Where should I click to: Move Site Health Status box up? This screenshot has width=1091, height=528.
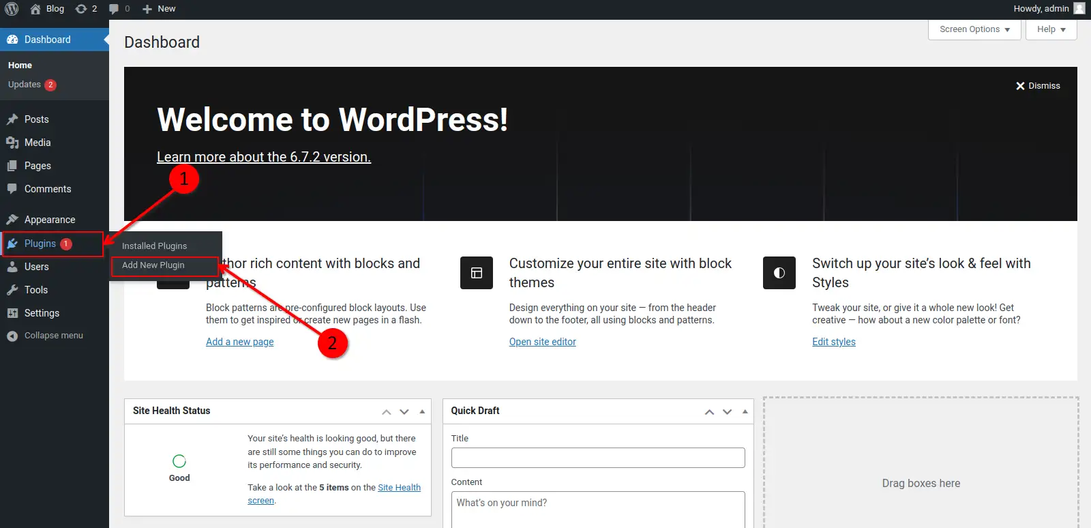pos(387,411)
